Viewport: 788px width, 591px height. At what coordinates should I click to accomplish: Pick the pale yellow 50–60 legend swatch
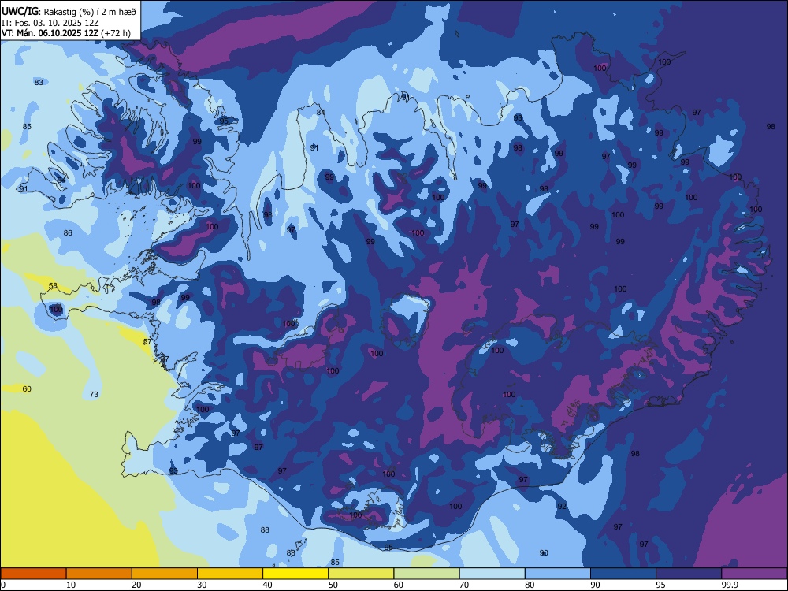click(361, 574)
